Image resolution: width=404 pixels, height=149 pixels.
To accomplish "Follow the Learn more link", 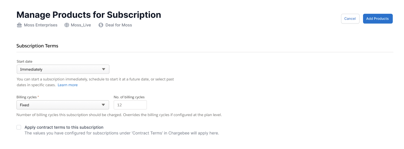I will tap(68, 85).
